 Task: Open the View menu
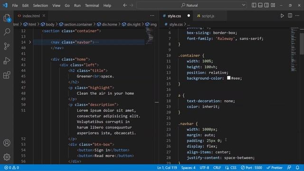point(56,5)
